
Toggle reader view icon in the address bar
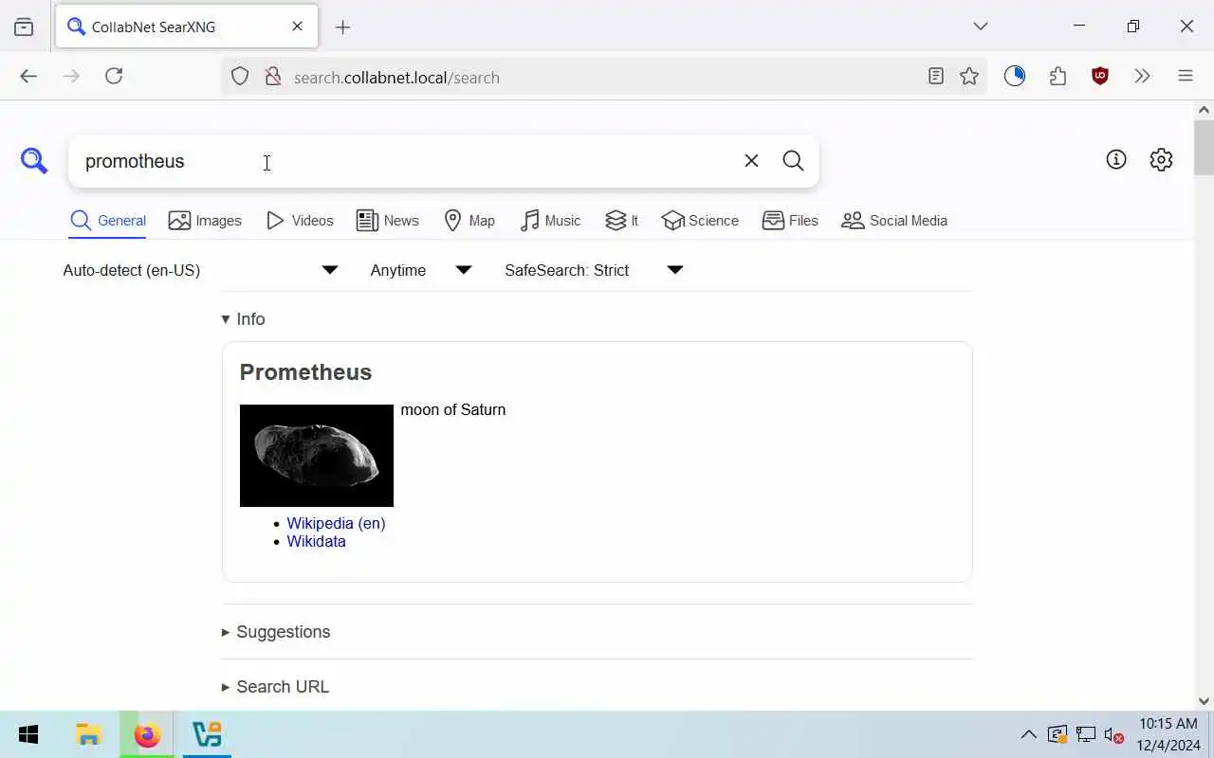(936, 77)
